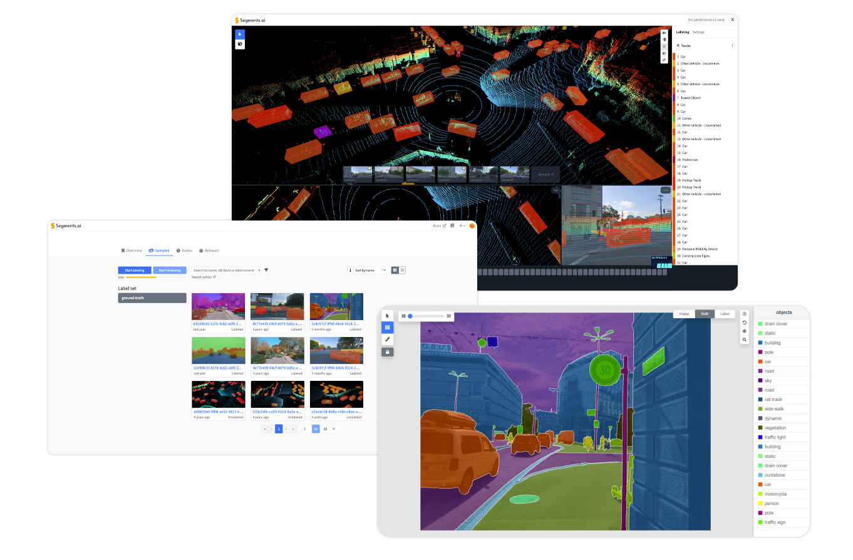Open the Search syntax link
The height and width of the screenshot is (560, 853).
(x=204, y=277)
